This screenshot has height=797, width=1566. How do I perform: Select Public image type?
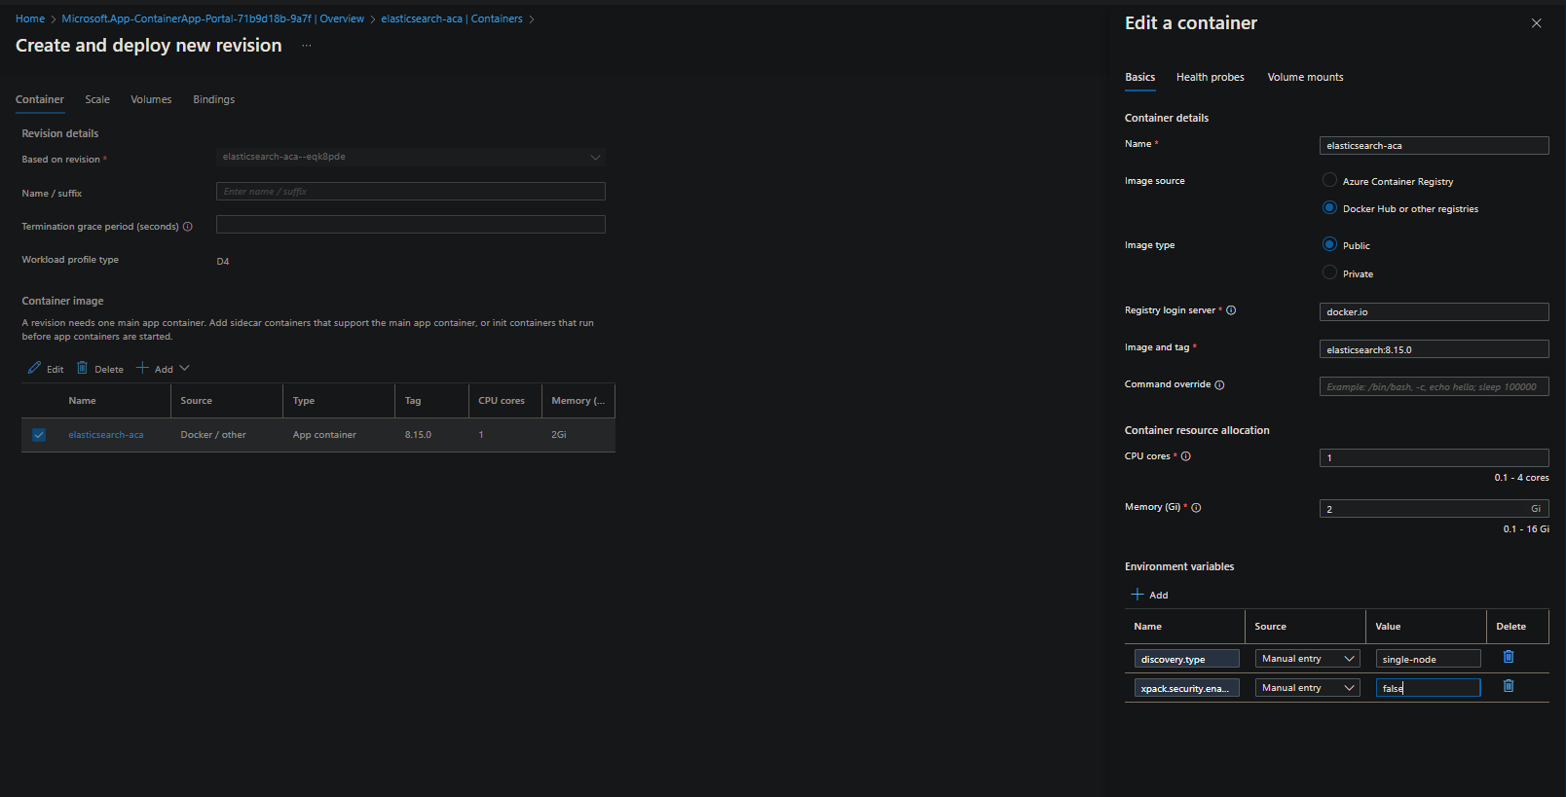pos(1329,244)
